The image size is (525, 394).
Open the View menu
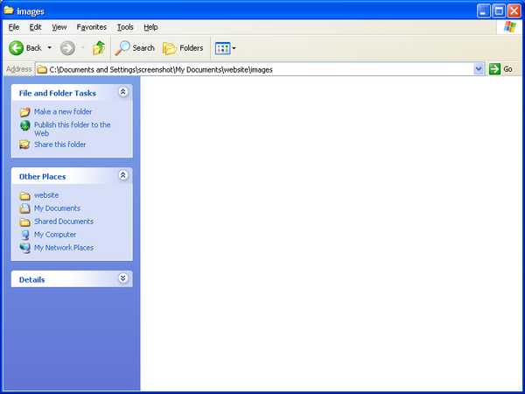point(59,27)
